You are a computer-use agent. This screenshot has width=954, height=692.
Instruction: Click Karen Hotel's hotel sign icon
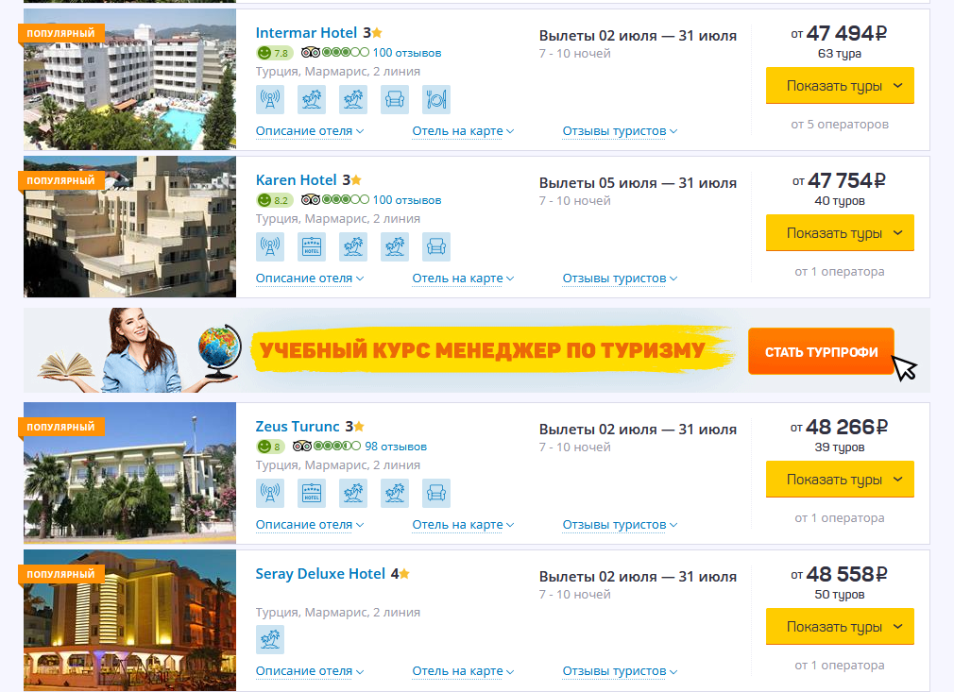(x=312, y=246)
